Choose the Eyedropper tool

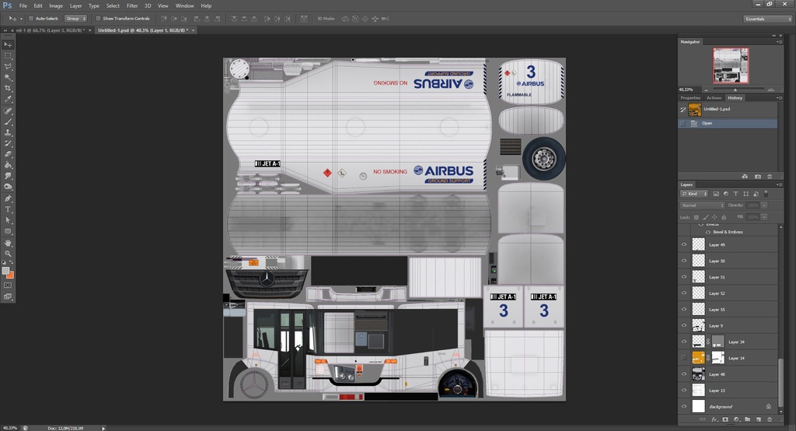coord(9,100)
